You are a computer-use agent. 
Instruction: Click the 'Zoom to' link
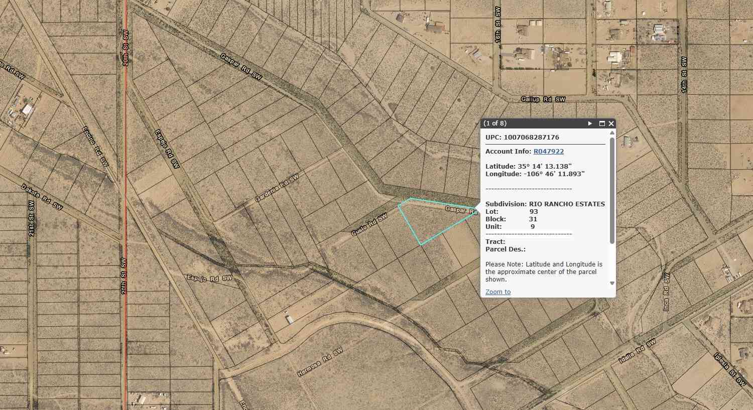tap(498, 292)
